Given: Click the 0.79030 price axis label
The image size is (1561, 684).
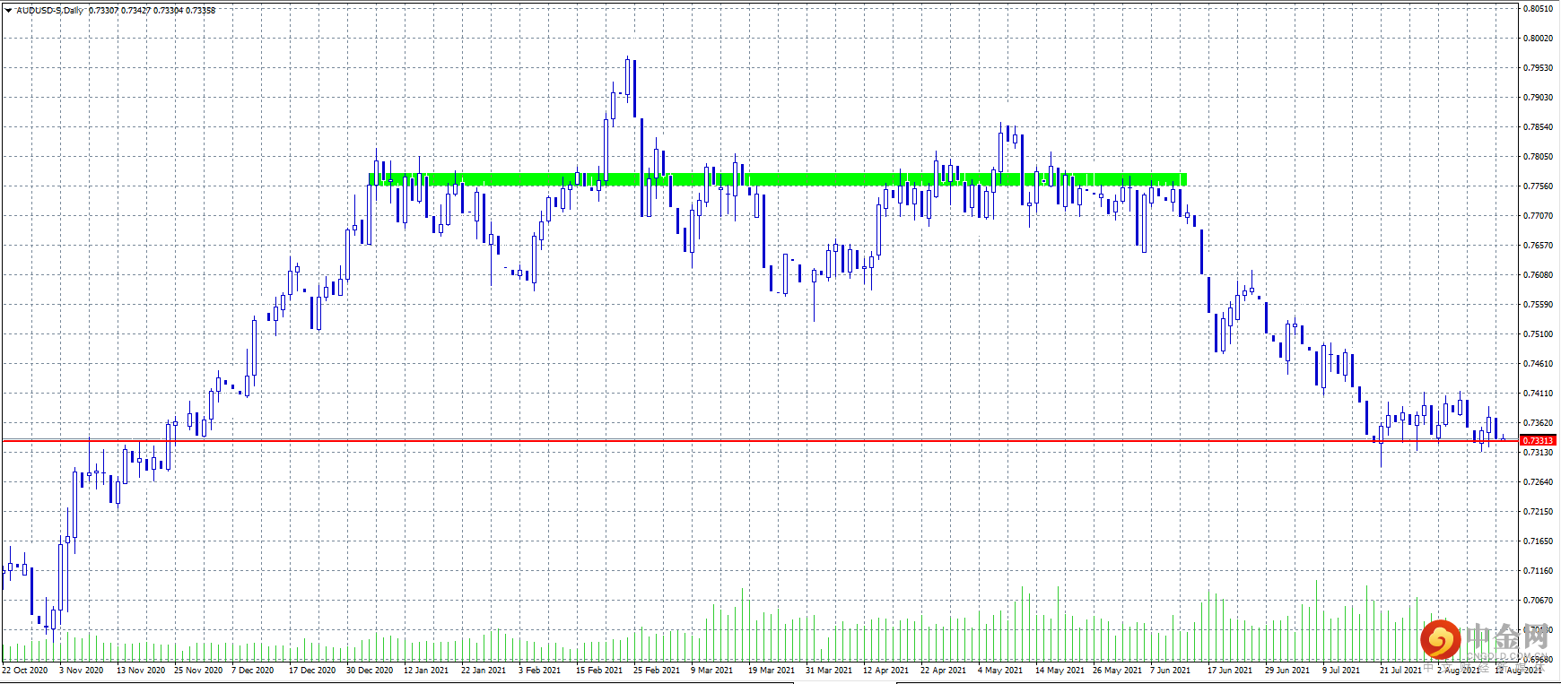Looking at the screenshot, I should [1538, 98].
